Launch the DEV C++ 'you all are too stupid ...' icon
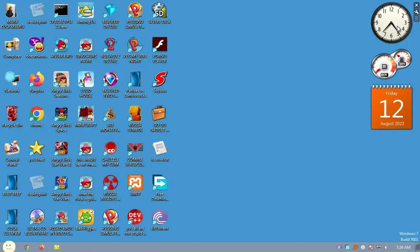Screen dimensions: 420x252 tap(135, 222)
